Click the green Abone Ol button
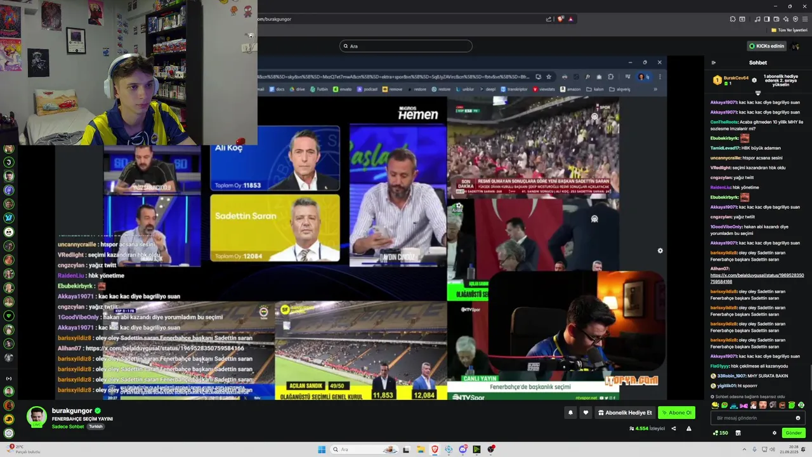Screen dimensions: 812x457 [x=676, y=413]
